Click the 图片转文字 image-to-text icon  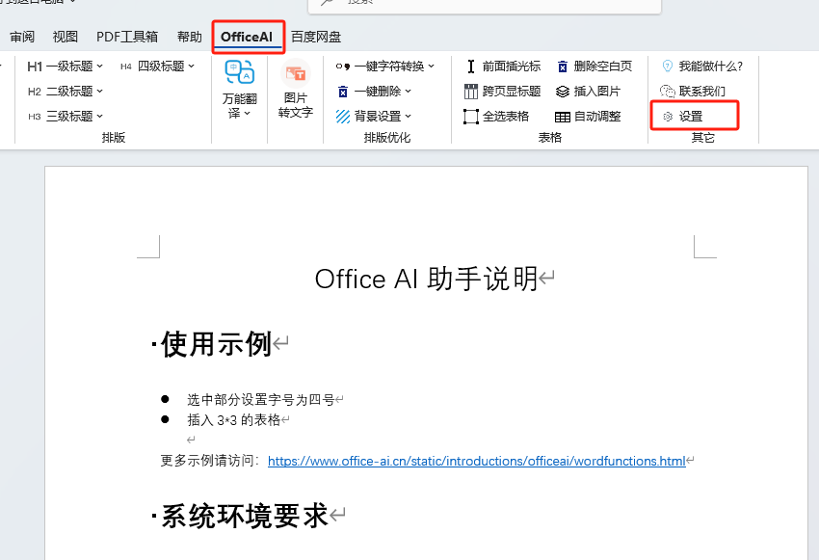[296, 73]
